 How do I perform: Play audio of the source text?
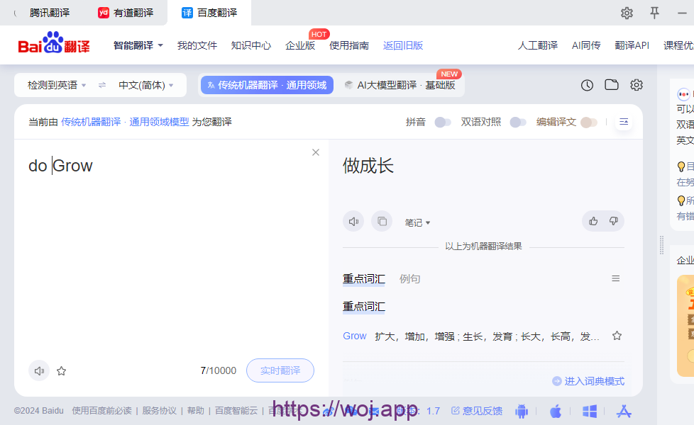point(39,370)
